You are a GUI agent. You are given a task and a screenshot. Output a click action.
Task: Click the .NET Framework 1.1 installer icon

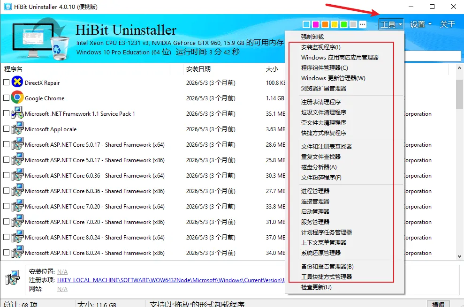click(x=17, y=113)
